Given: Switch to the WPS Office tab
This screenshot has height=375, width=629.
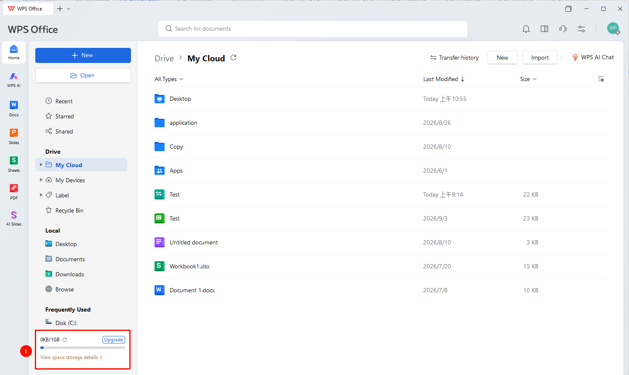Looking at the screenshot, I should (x=28, y=9).
